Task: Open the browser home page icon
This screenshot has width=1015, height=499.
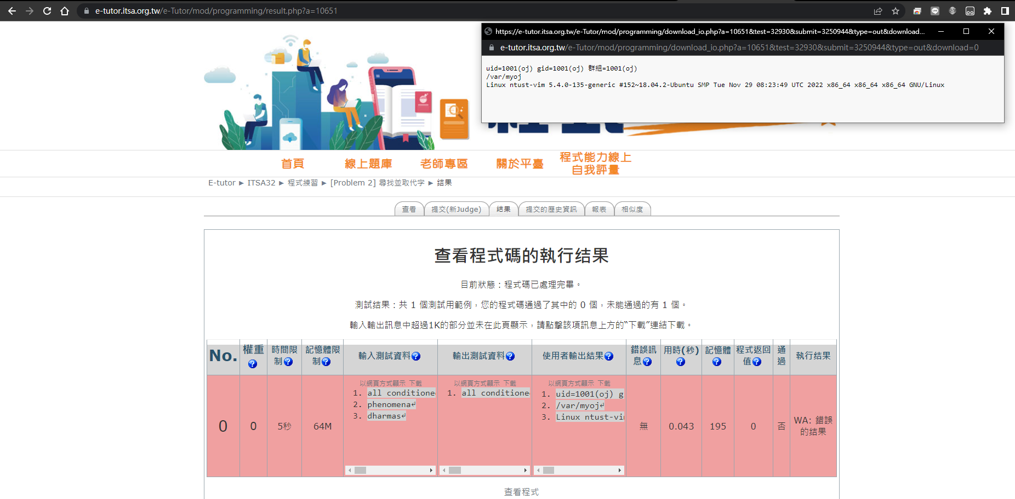Action: pos(65,11)
